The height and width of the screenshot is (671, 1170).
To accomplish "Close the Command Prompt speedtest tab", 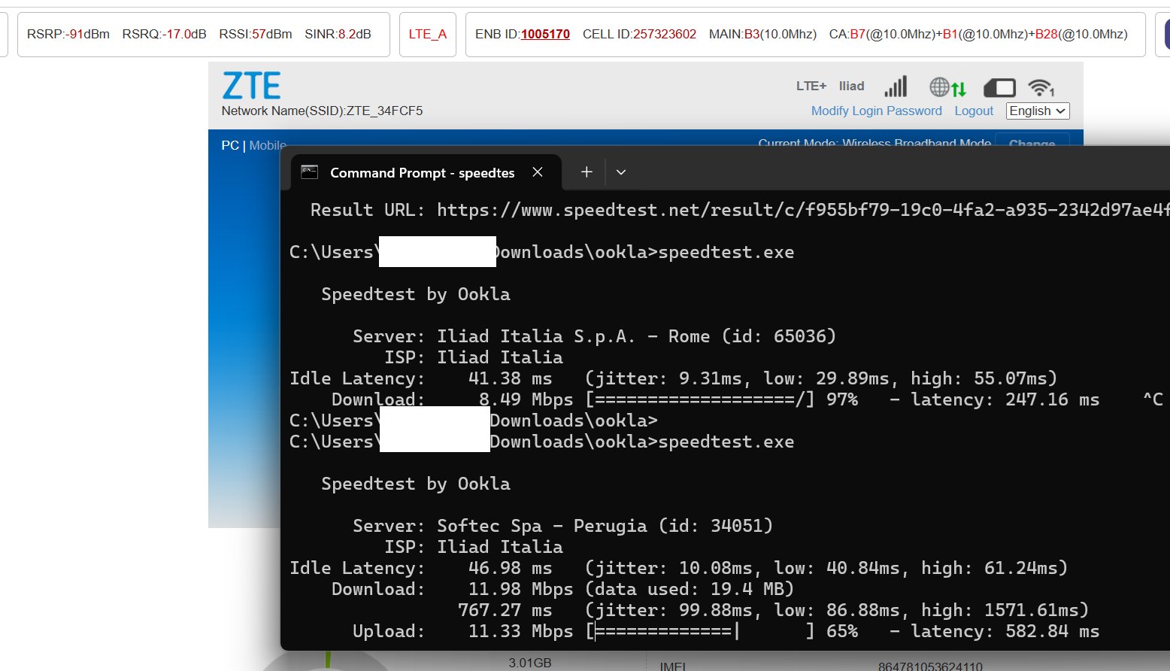I will coord(538,172).
